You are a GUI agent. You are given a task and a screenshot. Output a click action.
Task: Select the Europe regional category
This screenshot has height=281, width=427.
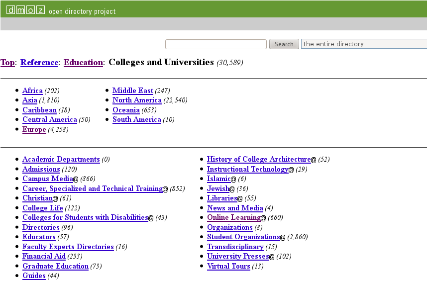[x=34, y=129]
